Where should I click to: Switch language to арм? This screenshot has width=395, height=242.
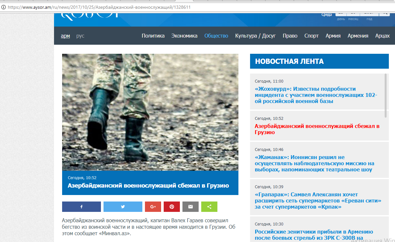[65, 36]
